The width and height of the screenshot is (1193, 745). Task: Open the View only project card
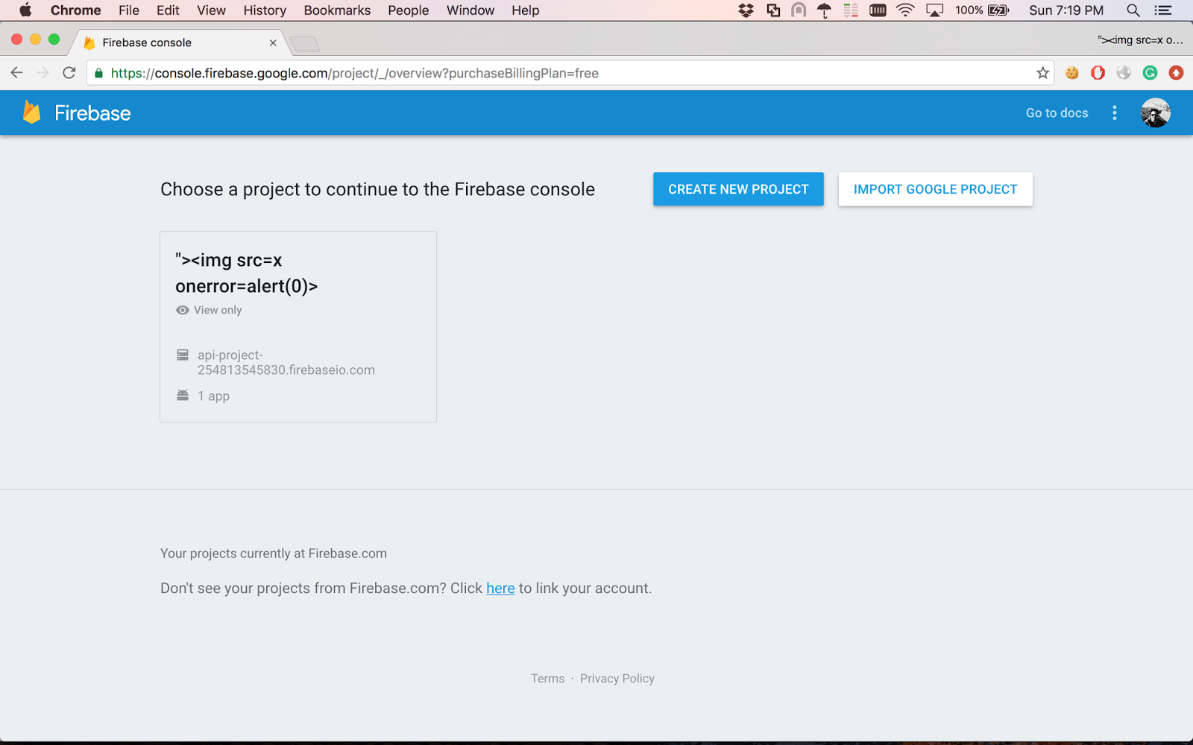pyautogui.click(x=298, y=326)
